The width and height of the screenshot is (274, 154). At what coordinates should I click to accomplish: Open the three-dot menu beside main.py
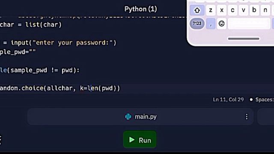pyautogui.click(x=247, y=117)
